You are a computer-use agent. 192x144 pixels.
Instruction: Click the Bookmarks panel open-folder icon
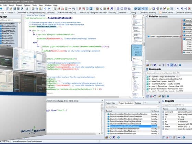(159, 96)
